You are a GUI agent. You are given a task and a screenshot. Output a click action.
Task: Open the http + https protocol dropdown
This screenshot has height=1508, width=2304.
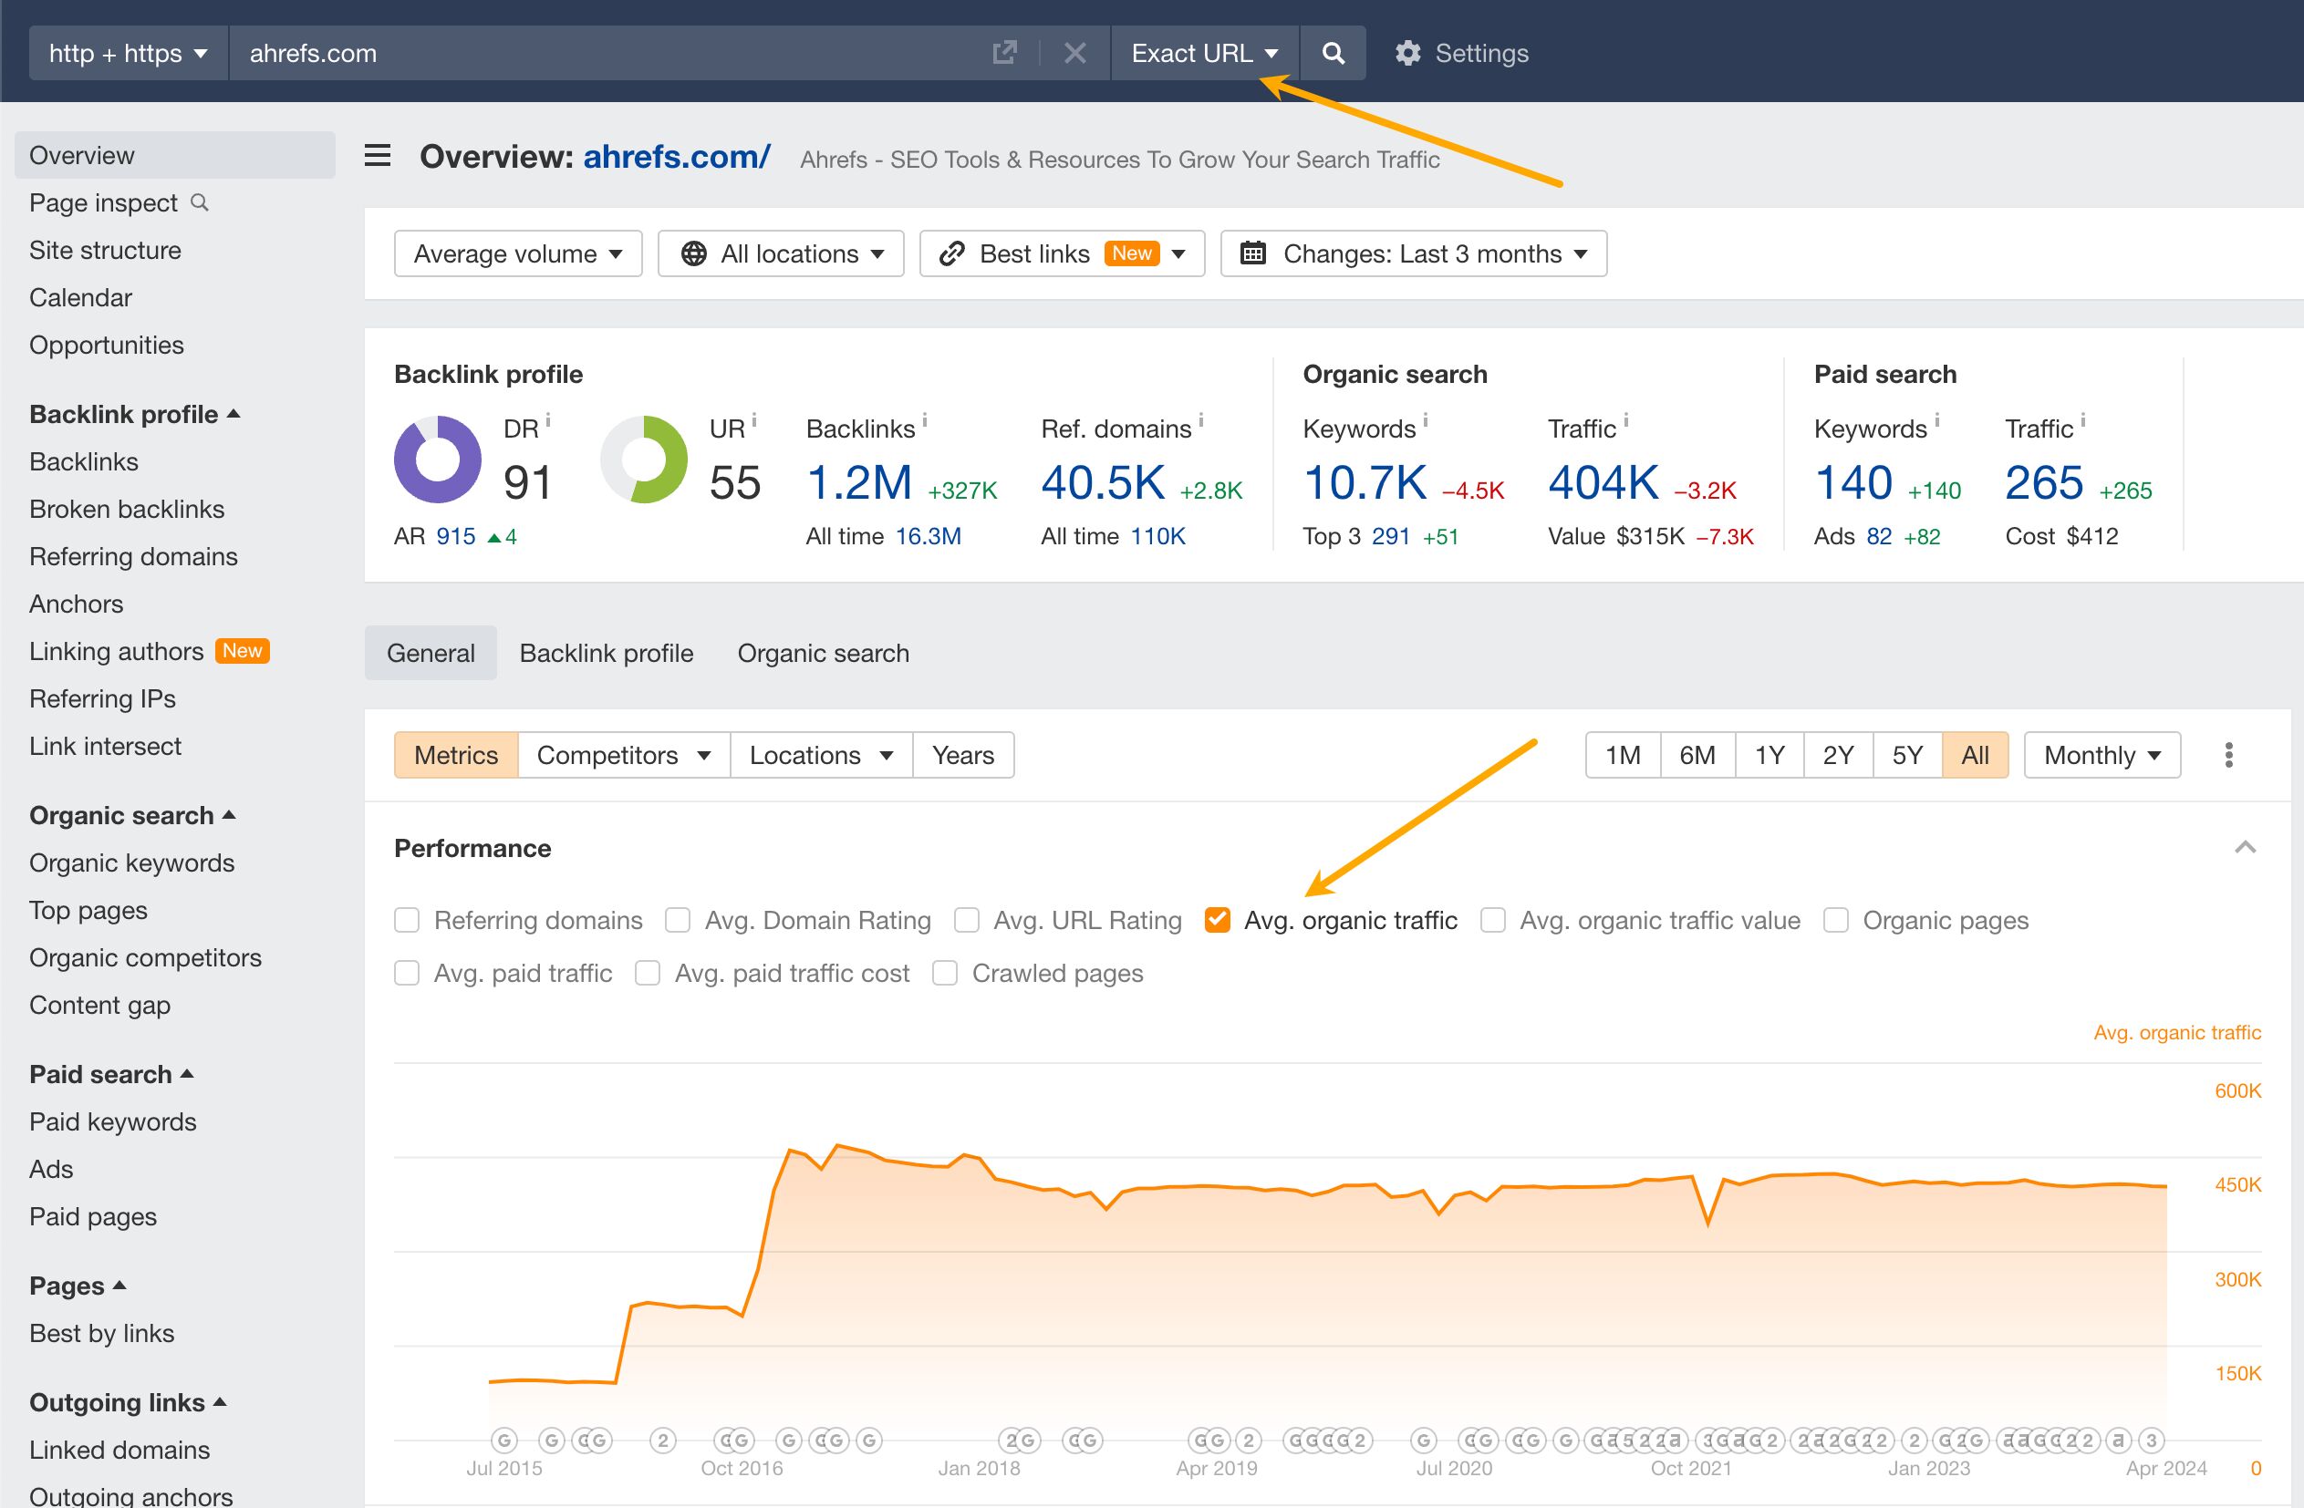pos(127,53)
